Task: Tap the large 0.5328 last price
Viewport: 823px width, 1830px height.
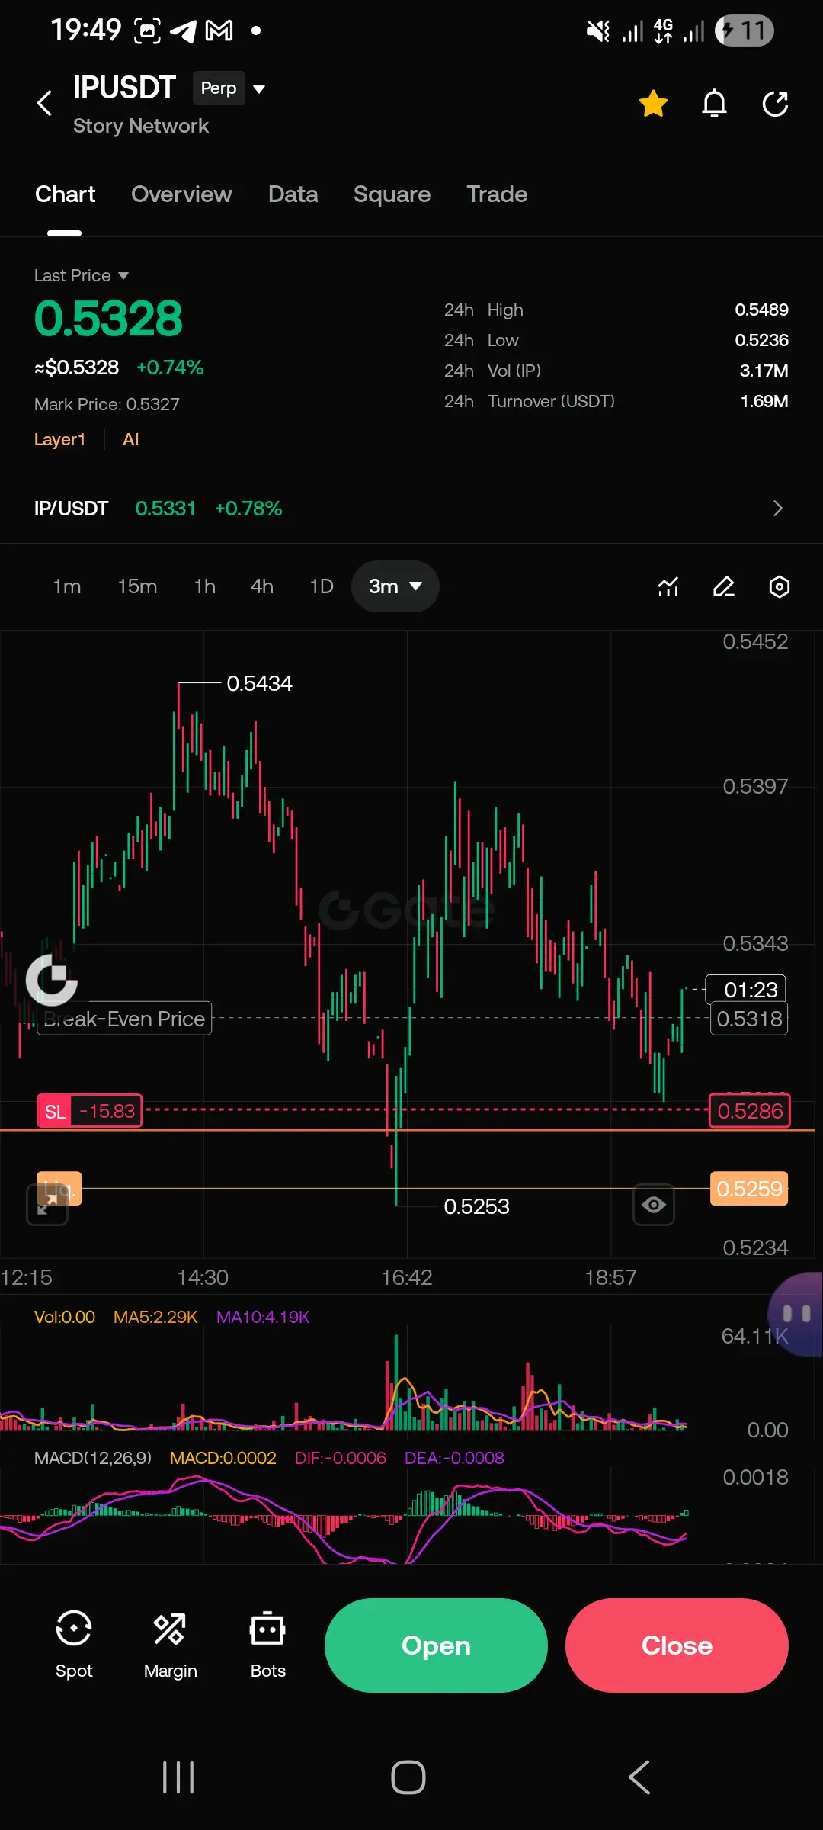Action: [108, 319]
